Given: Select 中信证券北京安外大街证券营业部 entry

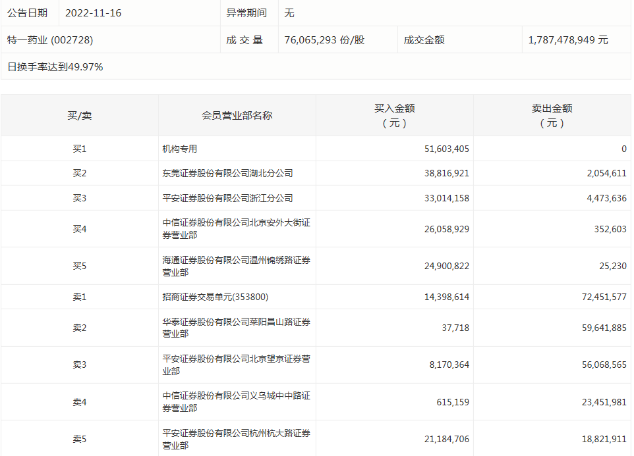Looking at the screenshot, I should 237,229.
